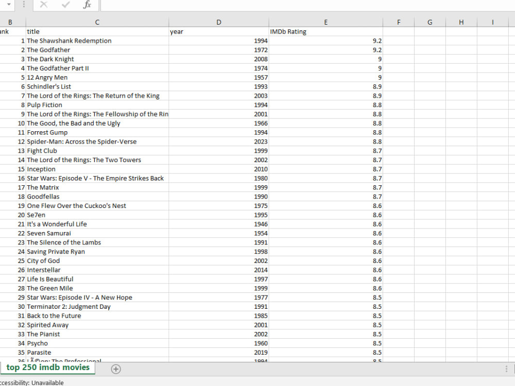Add a new sheet with plus button

(x=115, y=369)
